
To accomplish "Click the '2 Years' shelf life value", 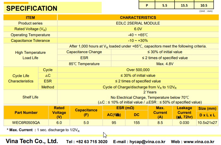I will [x=150, y=92].
